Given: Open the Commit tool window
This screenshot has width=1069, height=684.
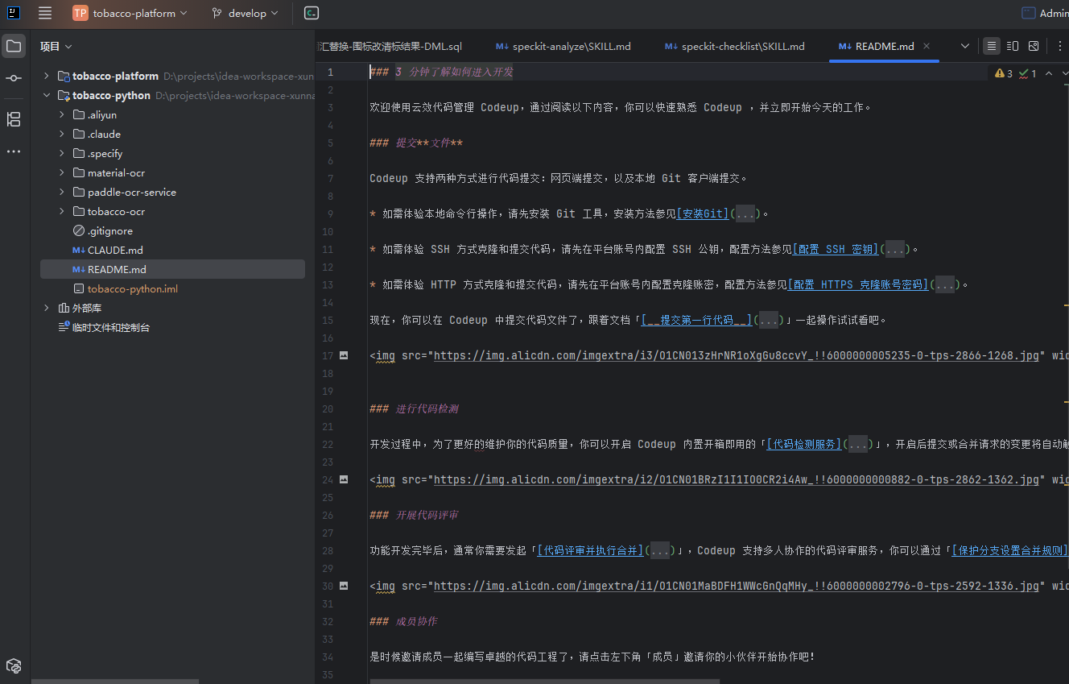Looking at the screenshot, I should 14,78.
